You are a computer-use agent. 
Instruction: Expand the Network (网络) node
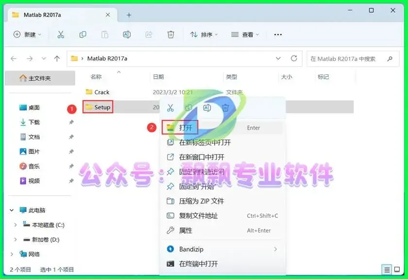click(12, 254)
